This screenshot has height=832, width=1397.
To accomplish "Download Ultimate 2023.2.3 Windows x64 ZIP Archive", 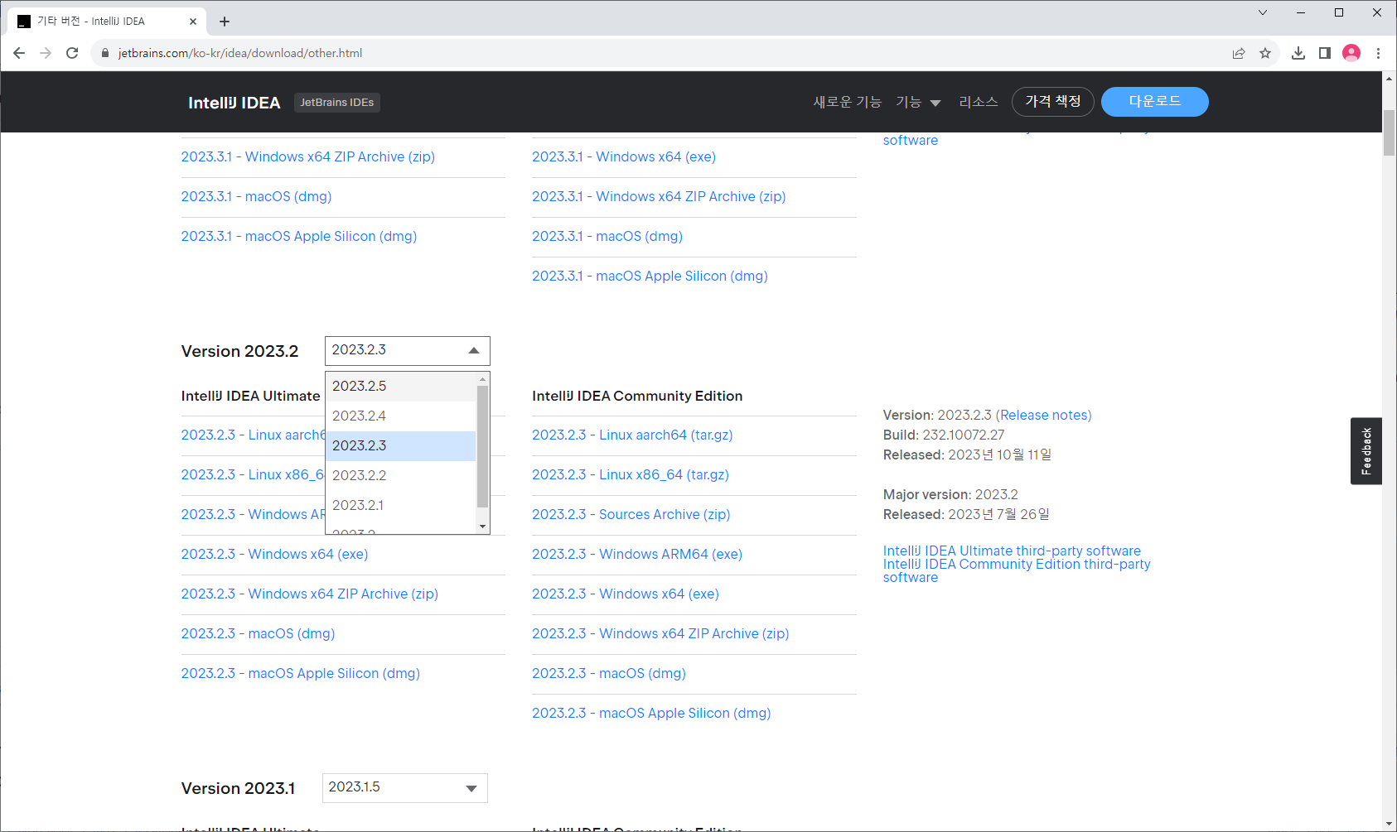I will pyautogui.click(x=310, y=594).
